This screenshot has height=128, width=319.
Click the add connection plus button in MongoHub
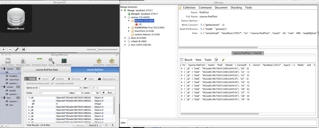(4, 49)
